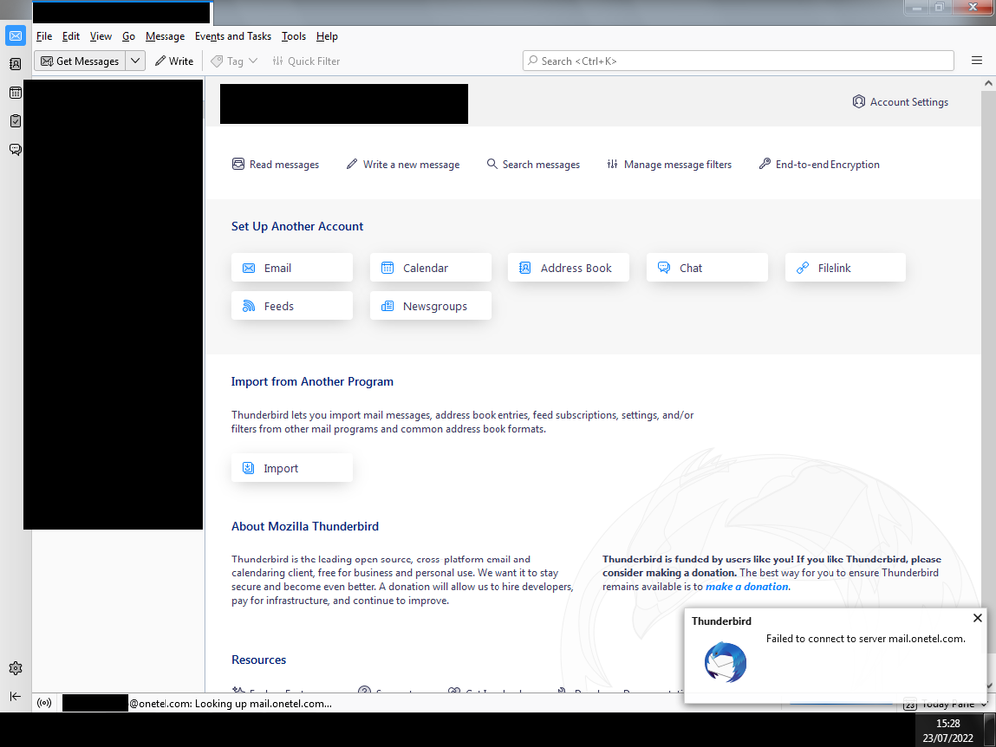Open the Tools menu
996x747 pixels.
(294, 36)
